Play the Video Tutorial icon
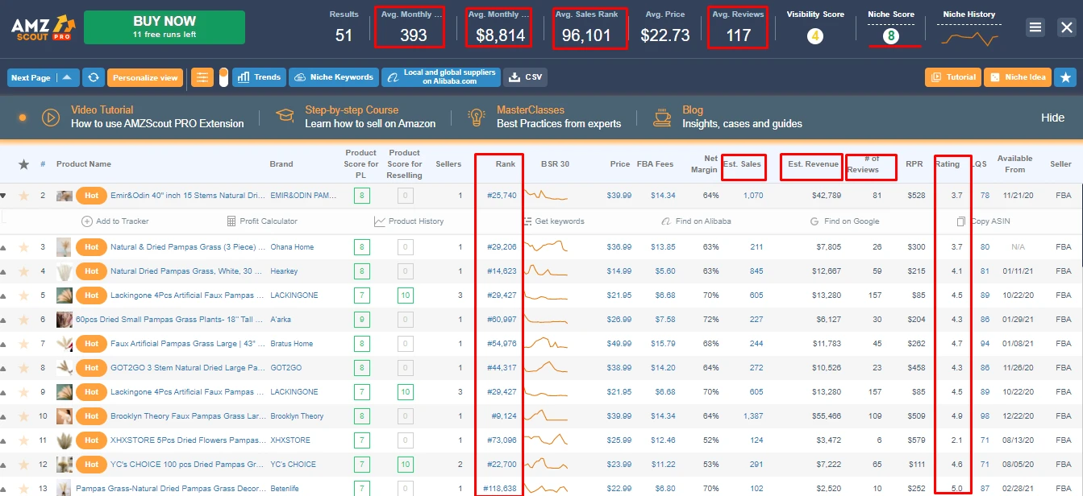 click(x=51, y=118)
